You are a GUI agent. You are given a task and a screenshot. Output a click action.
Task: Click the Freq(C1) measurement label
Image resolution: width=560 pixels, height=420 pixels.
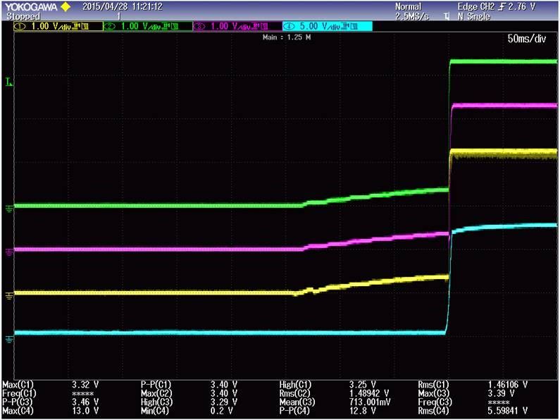[19, 393]
